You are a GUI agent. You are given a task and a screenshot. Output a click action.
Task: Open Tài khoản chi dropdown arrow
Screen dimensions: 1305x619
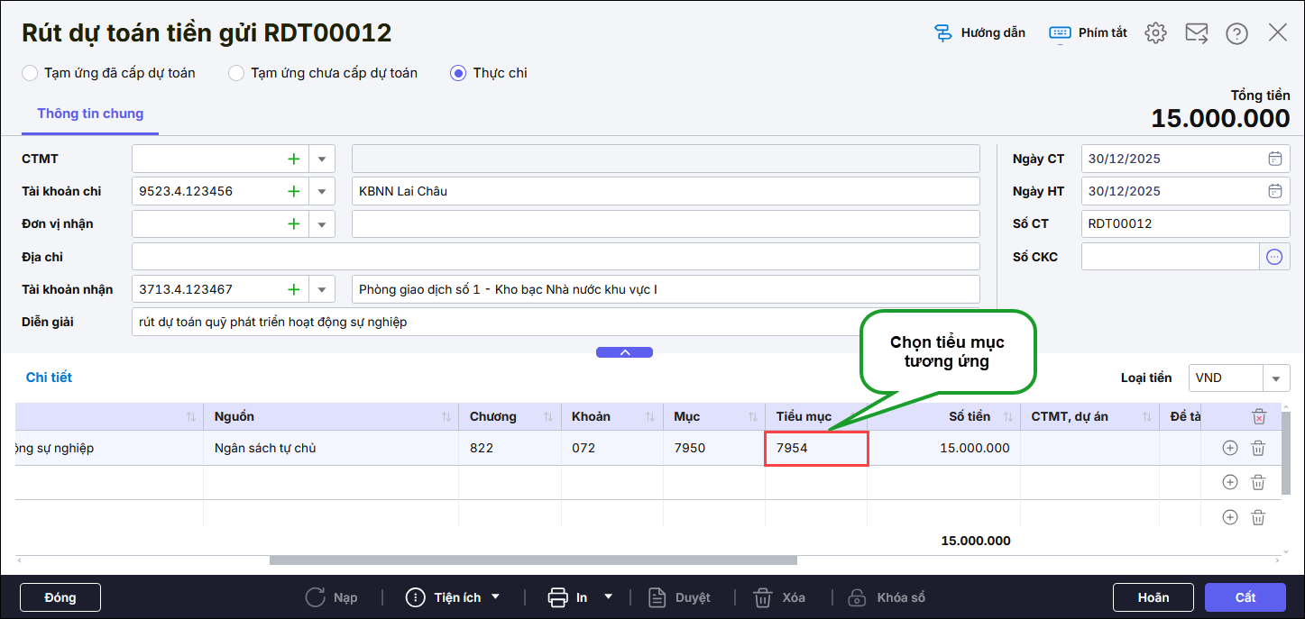pos(322,191)
